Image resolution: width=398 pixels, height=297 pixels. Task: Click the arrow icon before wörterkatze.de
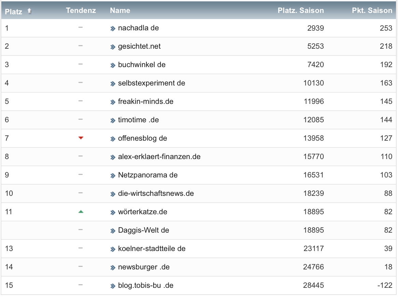[x=113, y=213]
